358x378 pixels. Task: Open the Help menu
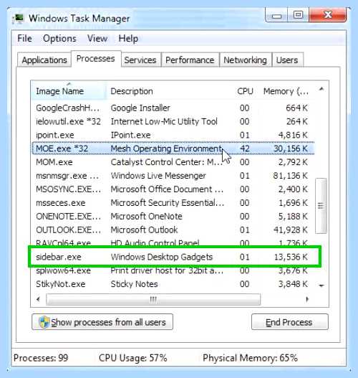[128, 39]
